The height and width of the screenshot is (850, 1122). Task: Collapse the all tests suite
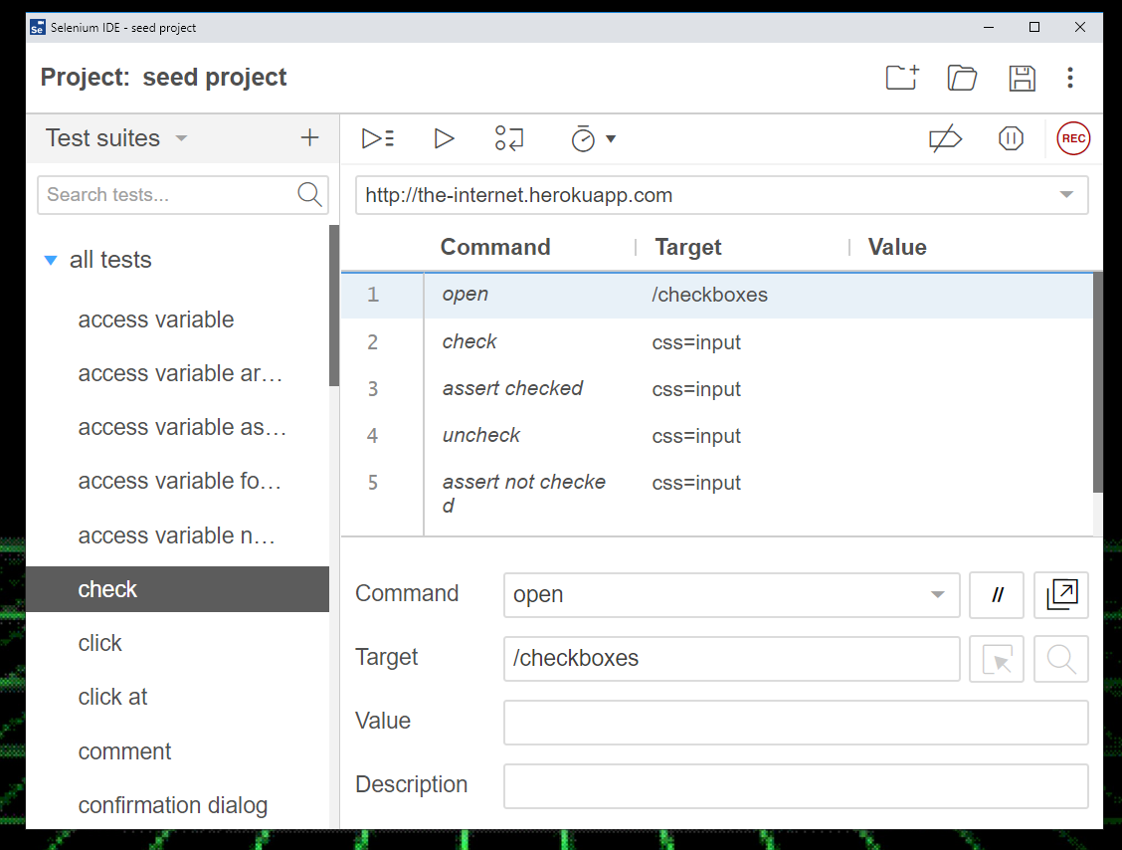coord(51,260)
